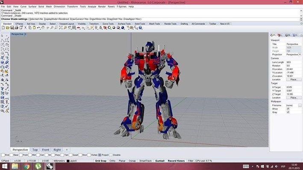Click the light bulb Show/Hide icon
This screenshot has height=170, width=303.
tap(96, 28)
